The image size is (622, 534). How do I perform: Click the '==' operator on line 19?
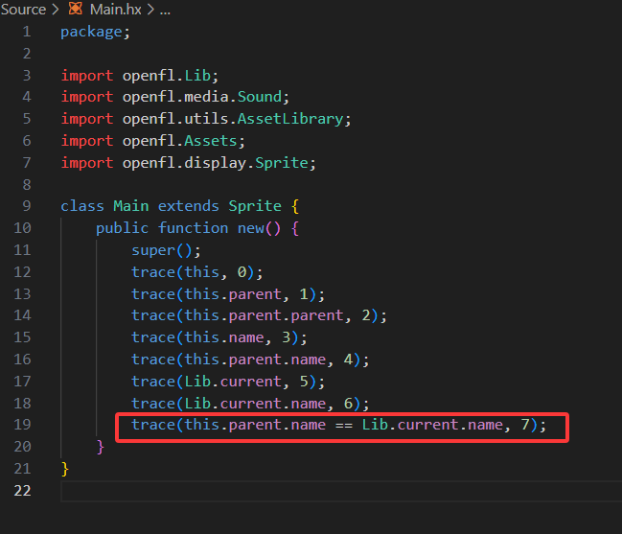[343, 425]
